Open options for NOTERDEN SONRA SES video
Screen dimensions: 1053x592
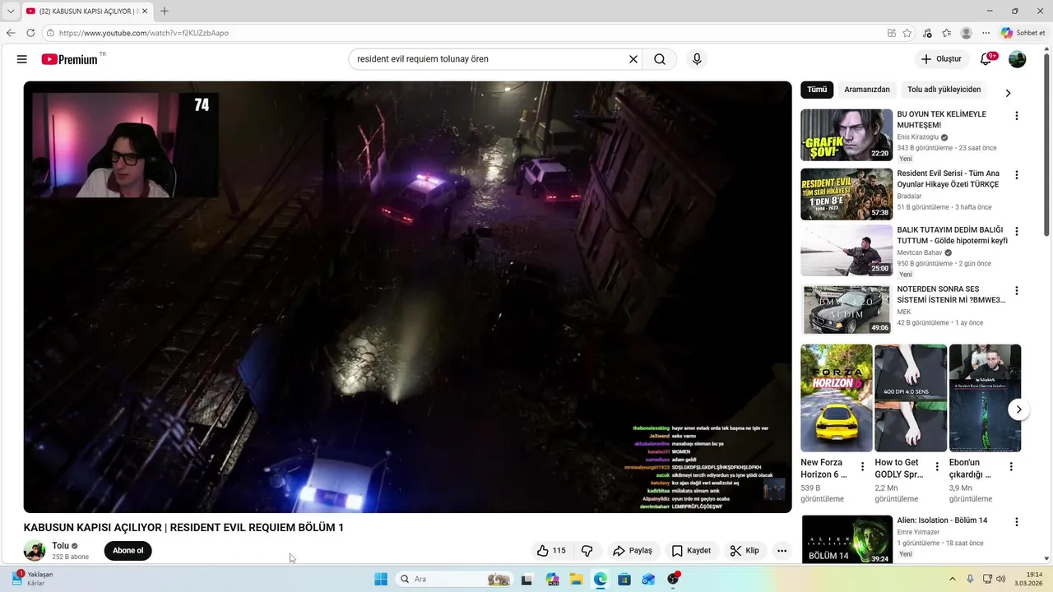click(1017, 290)
